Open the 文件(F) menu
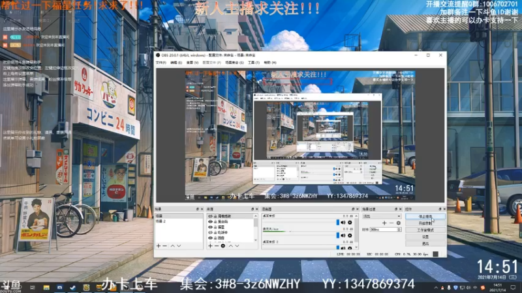 161,63
